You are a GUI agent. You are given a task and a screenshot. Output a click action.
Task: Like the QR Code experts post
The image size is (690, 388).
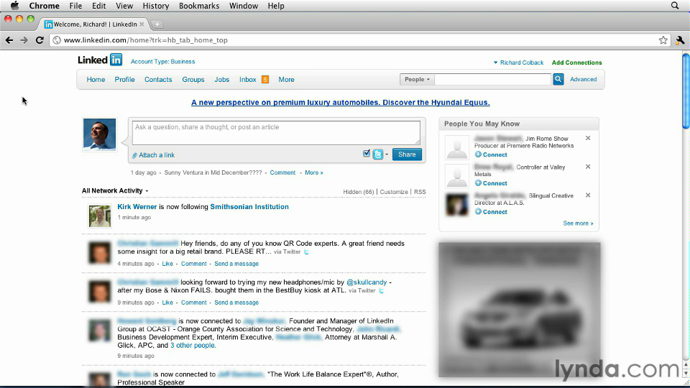coord(167,264)
